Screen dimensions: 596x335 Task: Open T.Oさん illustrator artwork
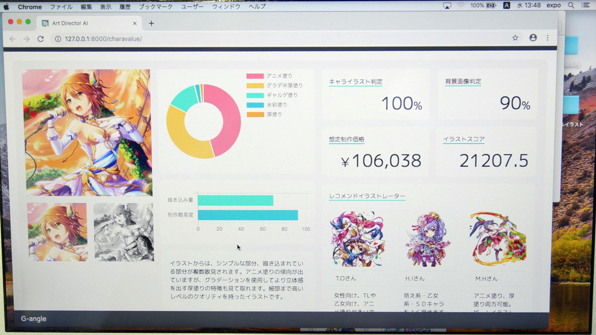point(357,239)
